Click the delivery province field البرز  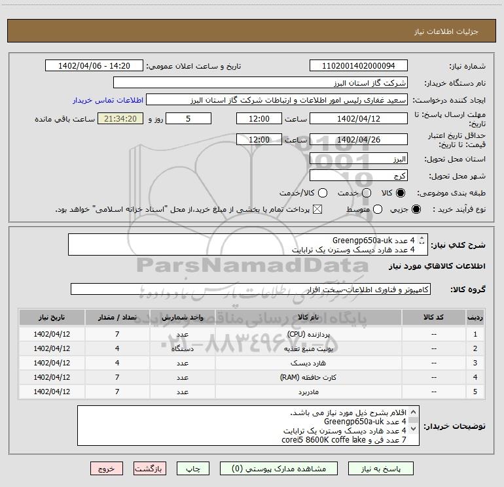pos(359,159)
